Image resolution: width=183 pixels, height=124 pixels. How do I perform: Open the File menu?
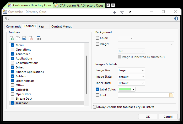click(x=7, y=19)
